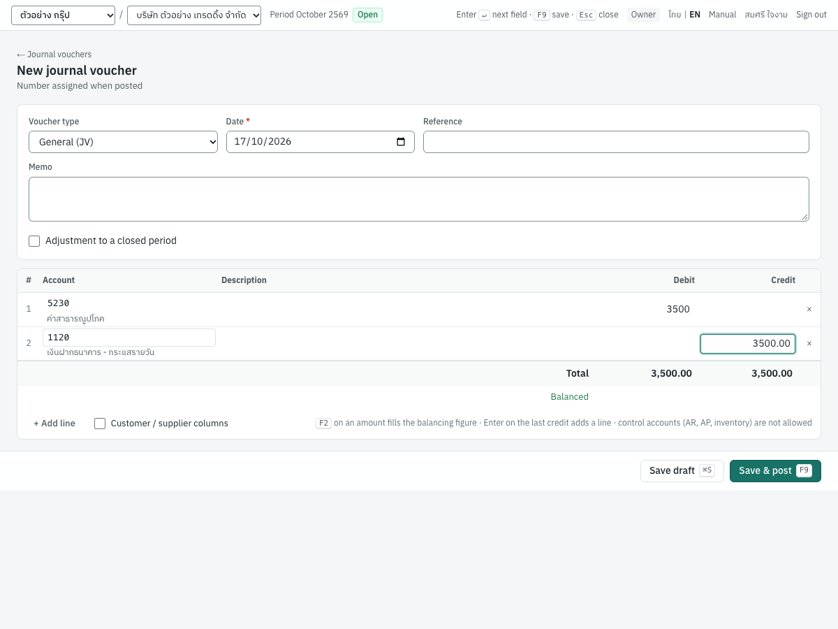Screen dimensions: 838x629
Task: Click the F2 key hint below table
Action: (323, 423)
